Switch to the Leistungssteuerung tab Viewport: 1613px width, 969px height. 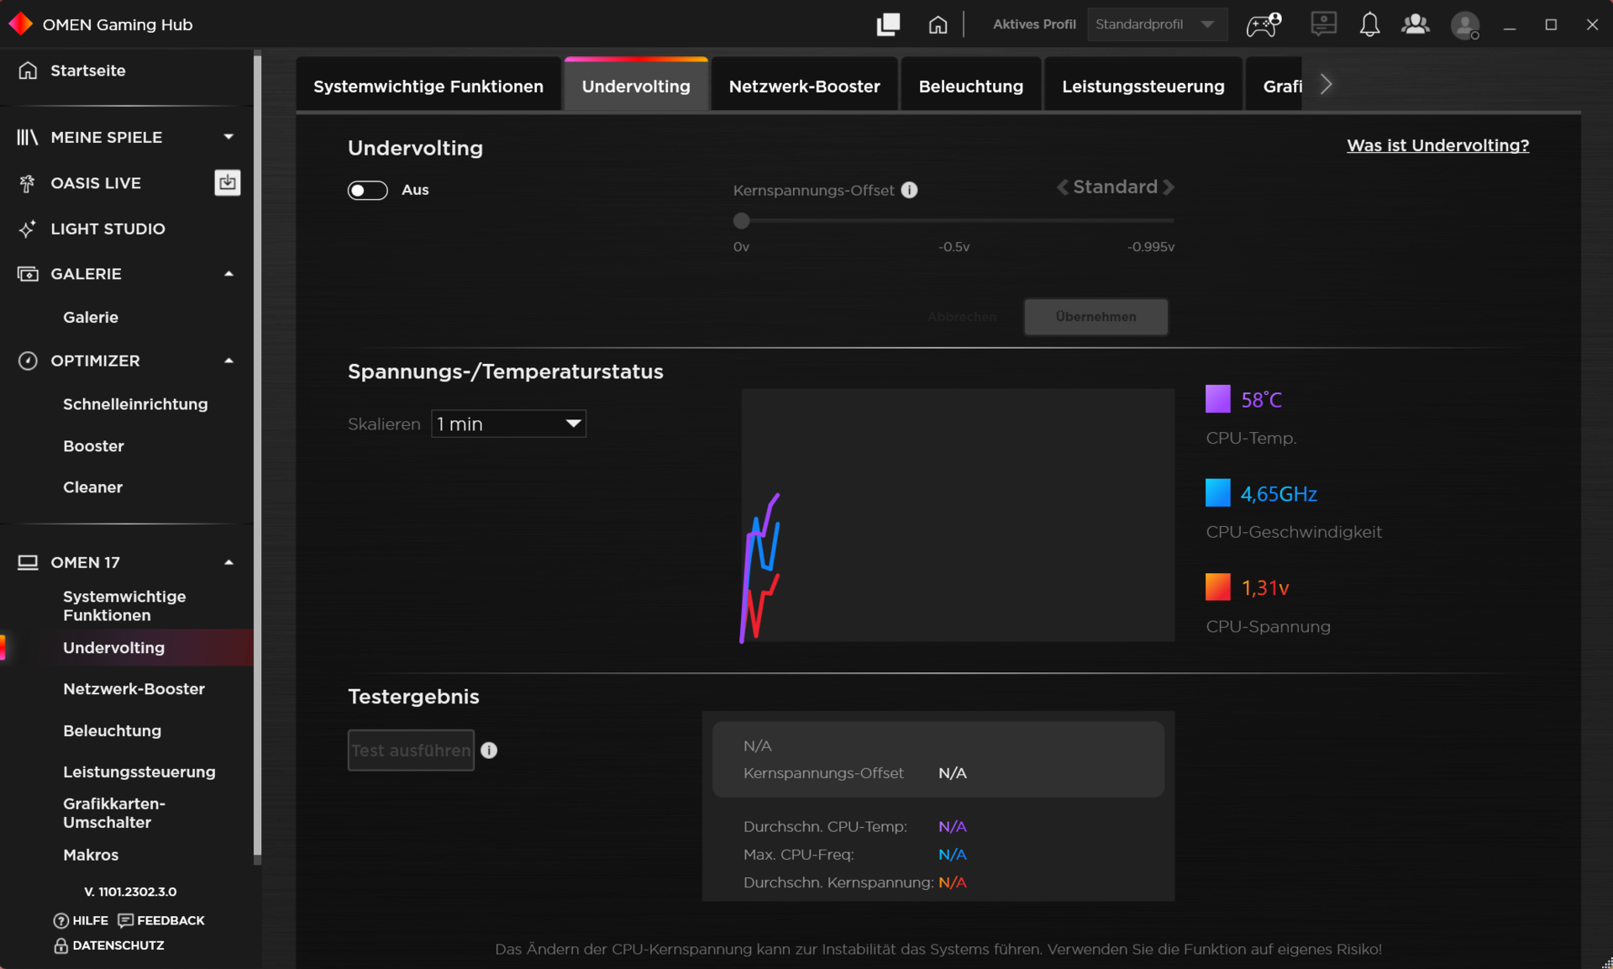click(1143, 86)
